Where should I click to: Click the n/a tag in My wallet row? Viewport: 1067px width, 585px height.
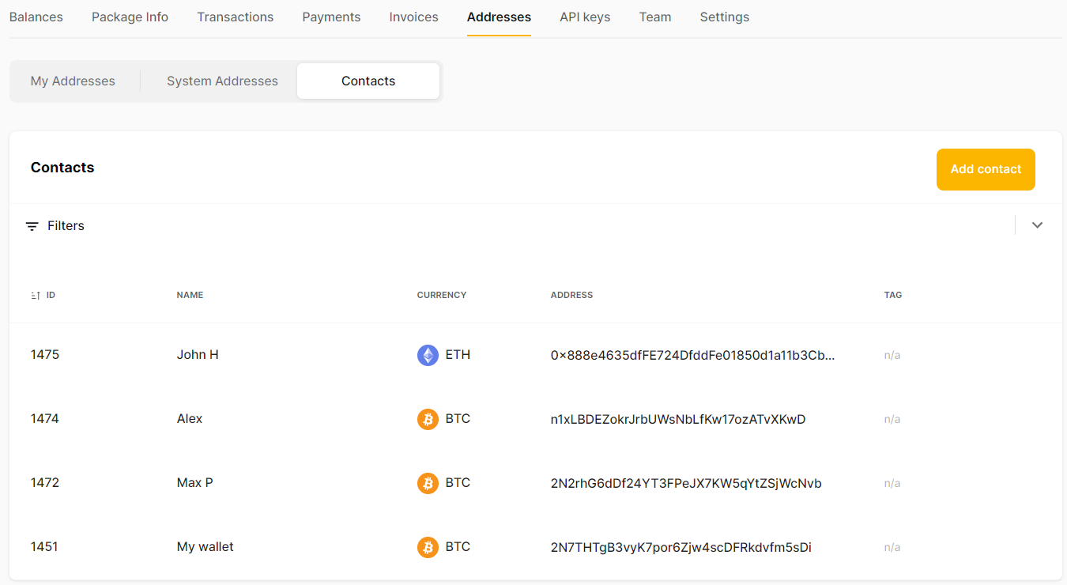point(892,548)
